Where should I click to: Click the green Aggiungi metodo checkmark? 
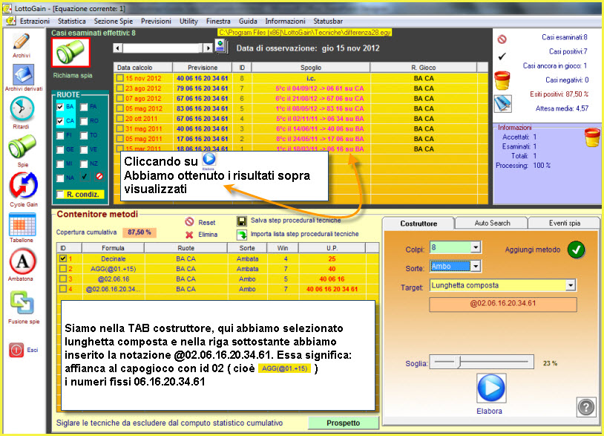click(x=577, y=250)
